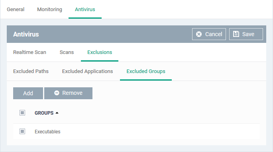Viewport: 273px width, 152px height.
Task: Click the Cancel button text
Action: 214,34
